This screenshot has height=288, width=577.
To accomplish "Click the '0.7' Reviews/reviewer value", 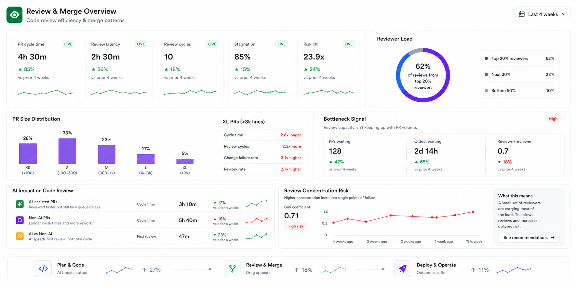I will [x=503, y=151].
